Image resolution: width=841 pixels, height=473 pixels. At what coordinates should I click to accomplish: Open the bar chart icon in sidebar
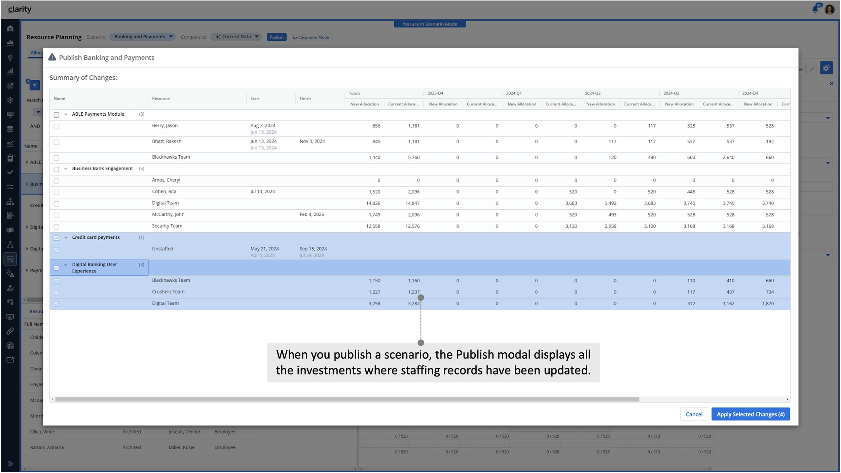click(10, 71)
